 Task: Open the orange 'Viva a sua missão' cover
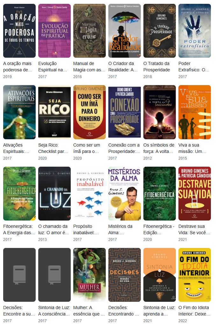pyautogui.click(x=195, y=112)
